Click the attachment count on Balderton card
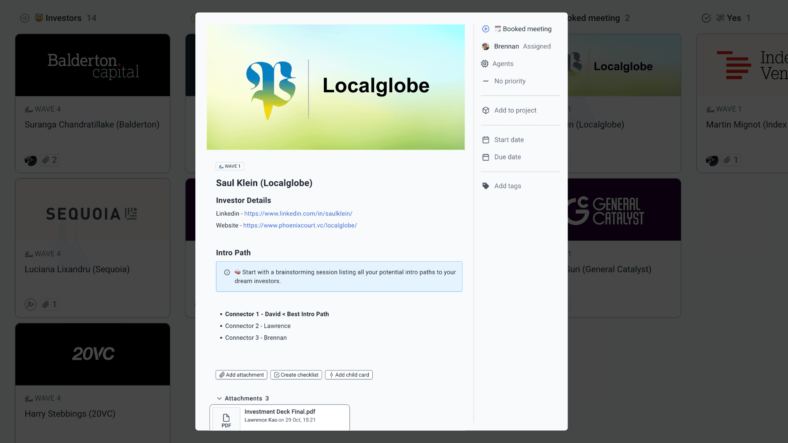The image size is (788, 443). [x=50, y=160]
